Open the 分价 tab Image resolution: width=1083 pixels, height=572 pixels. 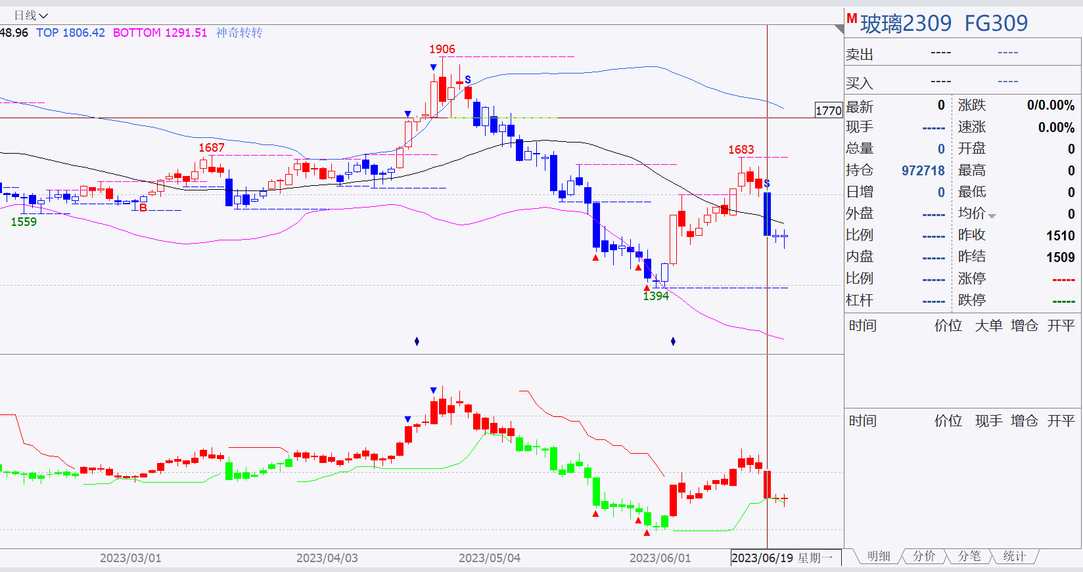point(924,556)
